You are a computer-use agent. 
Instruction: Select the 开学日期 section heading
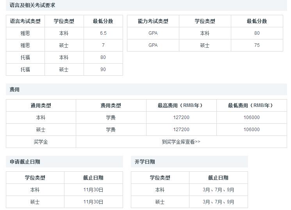coord(145,162)
